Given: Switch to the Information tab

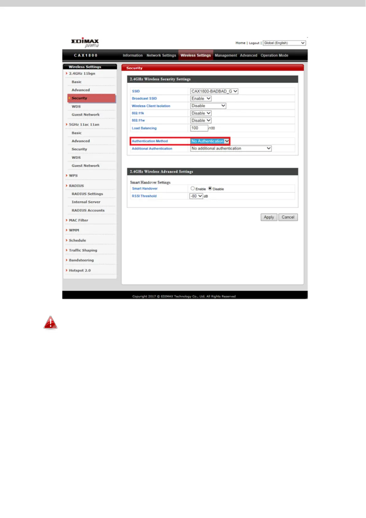Looking at the screenshot, I should [133, 55].
